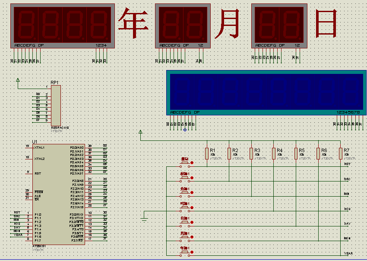Click the U1 reference label
The width and height of the screenshot is (367, 261).
coord(35,142)
